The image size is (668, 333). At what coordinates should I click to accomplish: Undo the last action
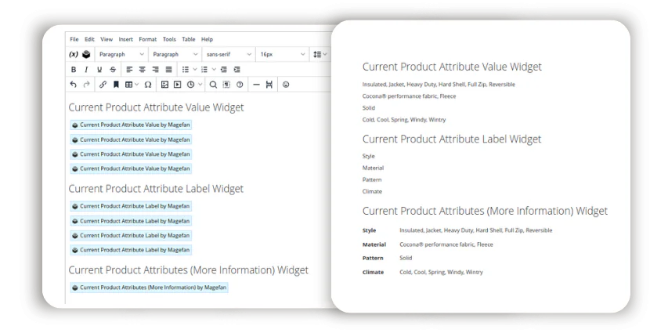(74, 85)
